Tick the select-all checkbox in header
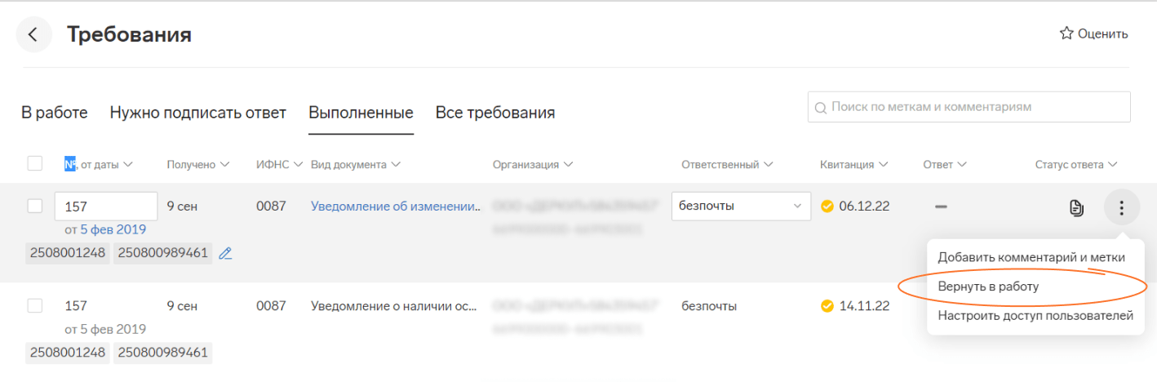 click(35, 163)
